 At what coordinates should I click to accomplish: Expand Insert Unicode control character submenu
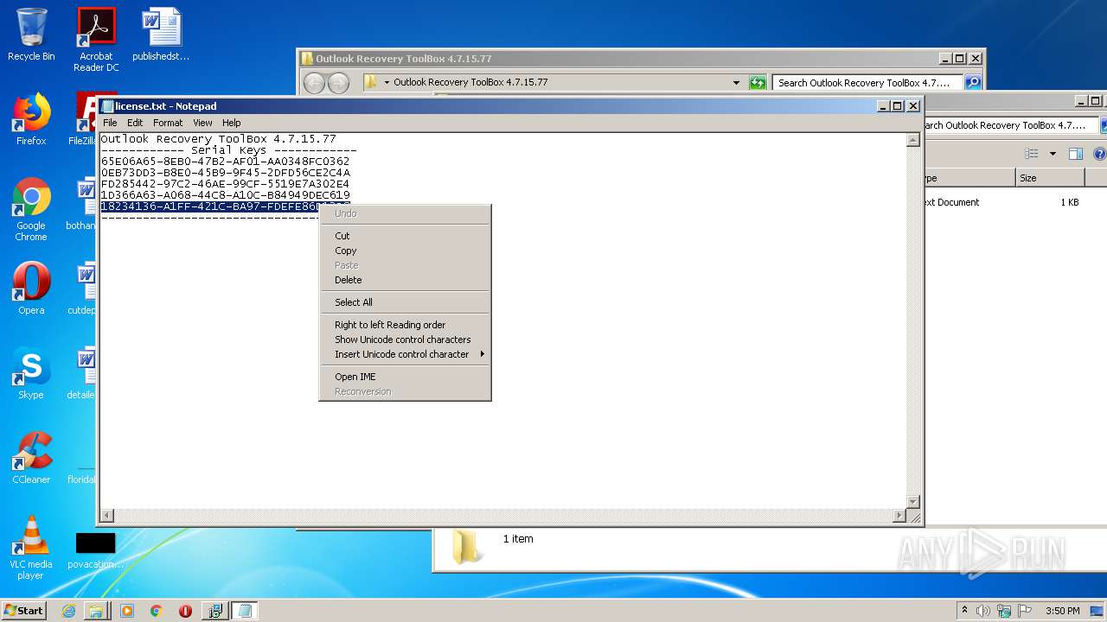405,354
